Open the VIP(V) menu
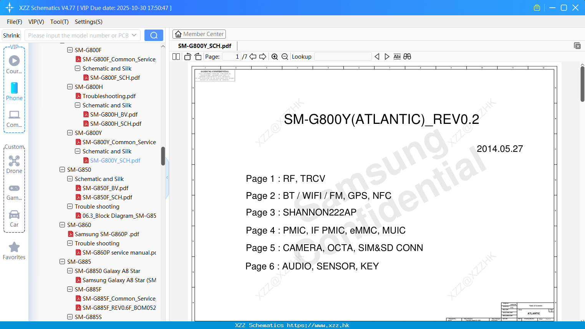 pos(36,21)
